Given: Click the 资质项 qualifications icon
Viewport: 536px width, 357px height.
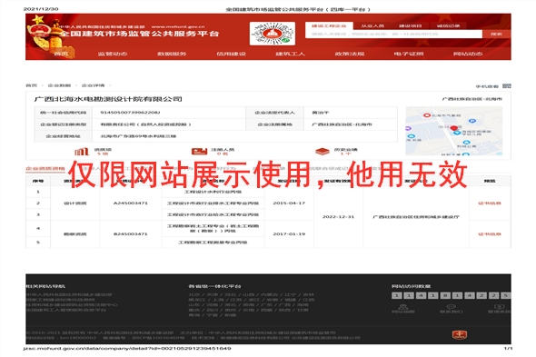Looking at the screenshot, I should tap(82, 151).
